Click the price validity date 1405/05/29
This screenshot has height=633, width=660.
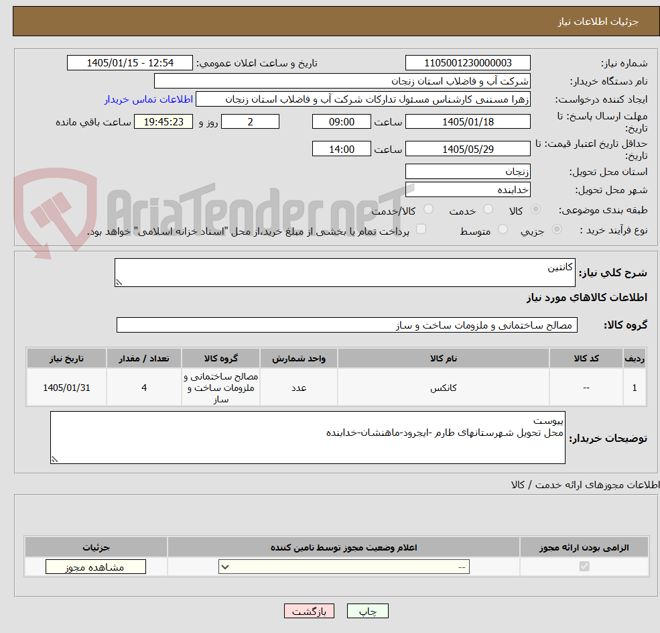468,149
